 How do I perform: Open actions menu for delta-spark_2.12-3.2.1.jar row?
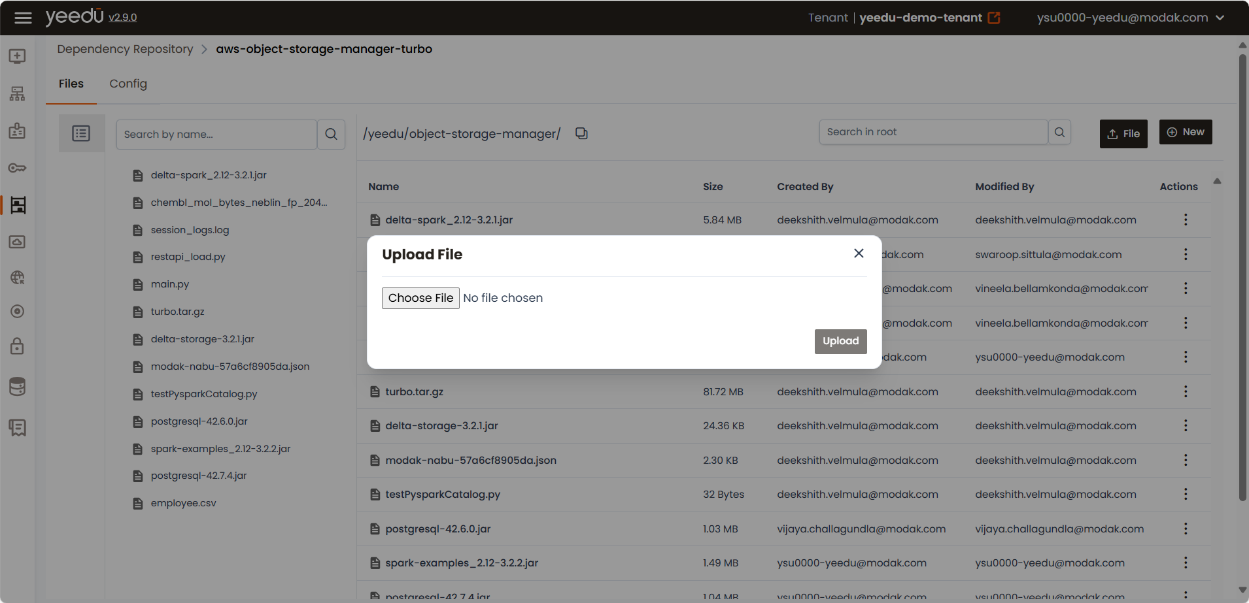[x=1186, y=220]
